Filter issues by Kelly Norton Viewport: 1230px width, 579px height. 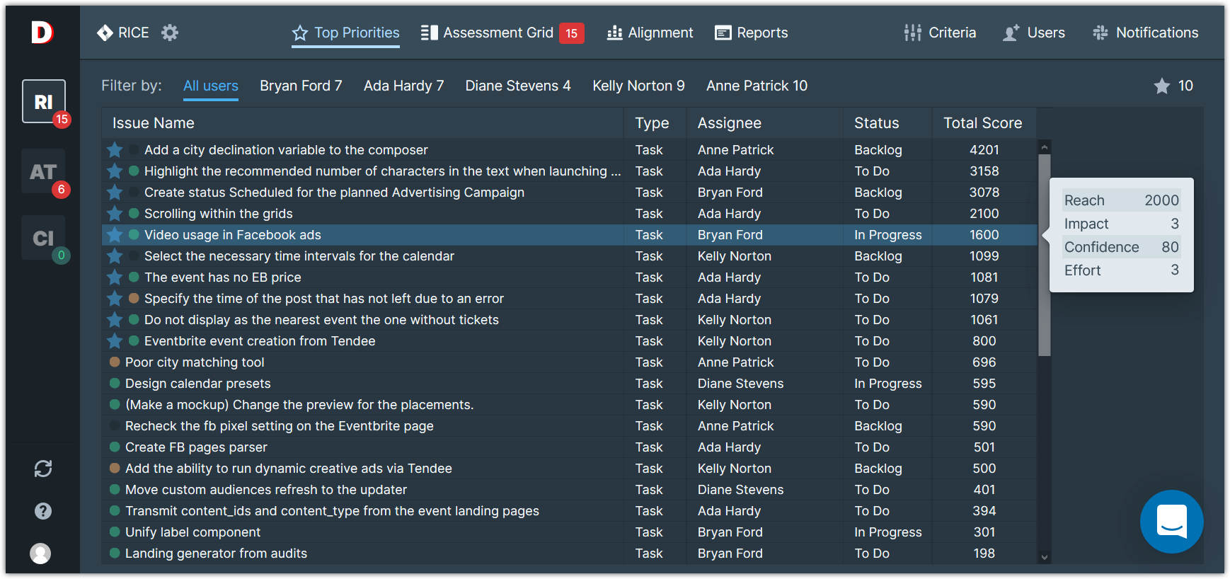638,86
